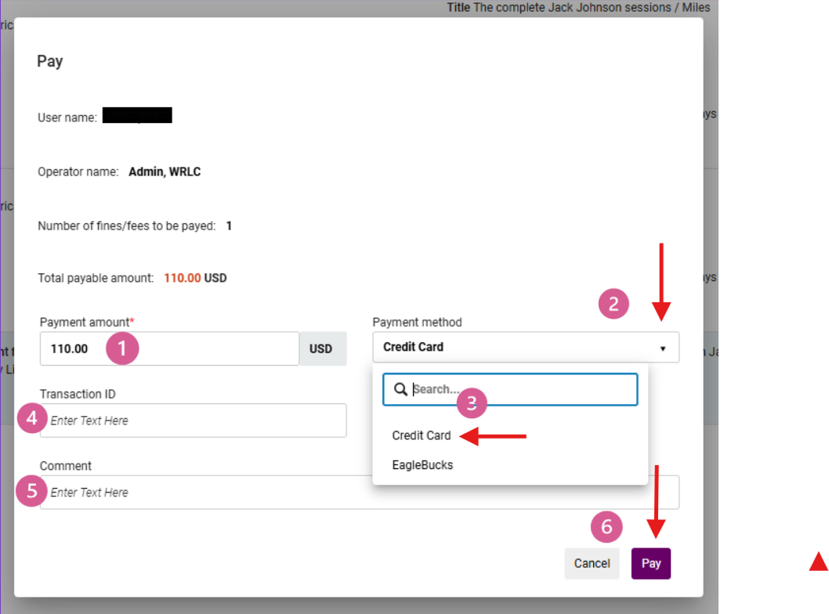Choose Credit Card from the dropdown list
Image resolution: width=829 pixels, height=614 pixels.
coord(422,435)
